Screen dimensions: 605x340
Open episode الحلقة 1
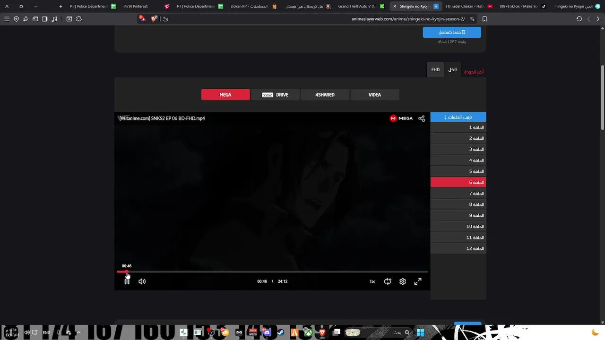click(x=458, y=127)
